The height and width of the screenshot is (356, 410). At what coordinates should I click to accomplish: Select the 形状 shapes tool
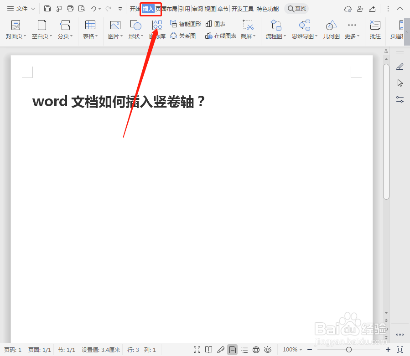[x=135, y=29]
